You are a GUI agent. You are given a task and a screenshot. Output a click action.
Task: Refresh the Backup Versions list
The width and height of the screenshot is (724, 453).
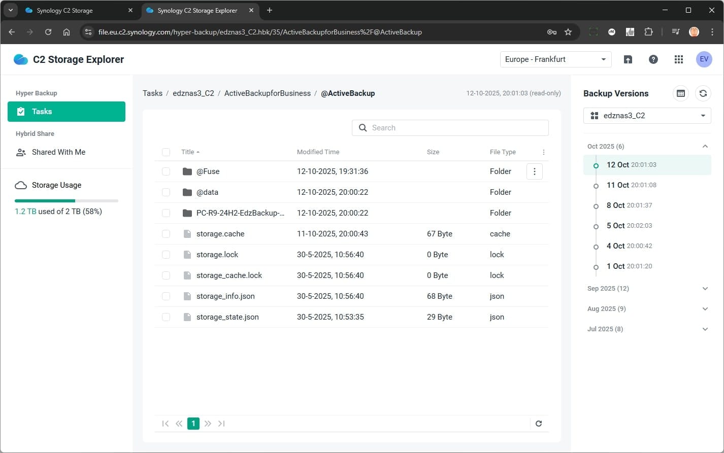point(703,93)
